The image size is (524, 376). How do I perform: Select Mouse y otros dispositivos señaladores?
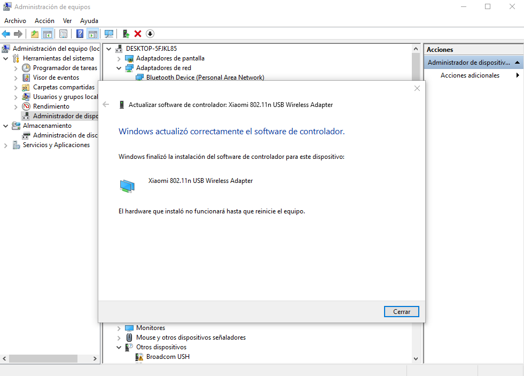(191, 337)
